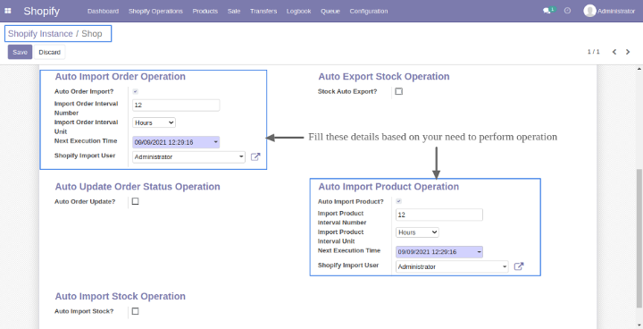Open the product Next Execution Time picker

click(x=439, y=252)
